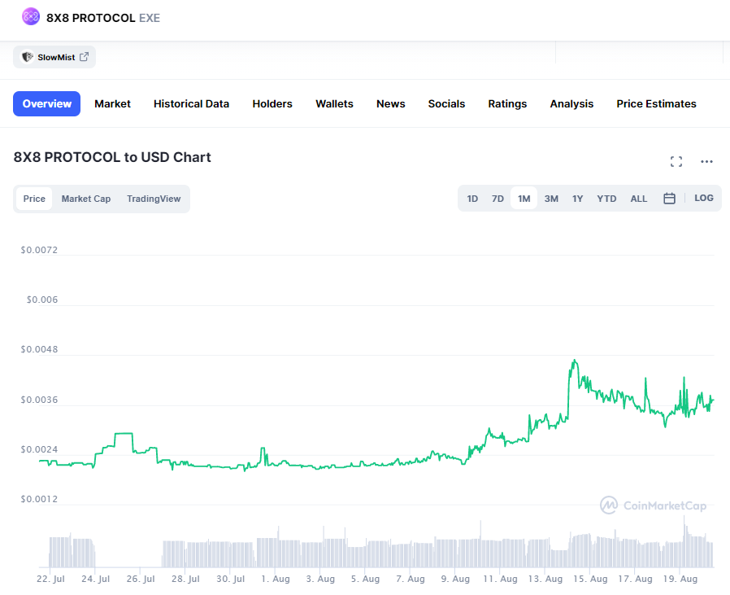Screen dimensions: 730x595
Task: Select the ALL time range
Action: (x=639, y=199)
